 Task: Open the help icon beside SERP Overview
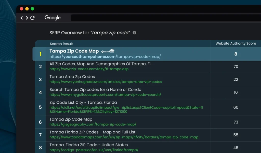click(x=134, y=33)
